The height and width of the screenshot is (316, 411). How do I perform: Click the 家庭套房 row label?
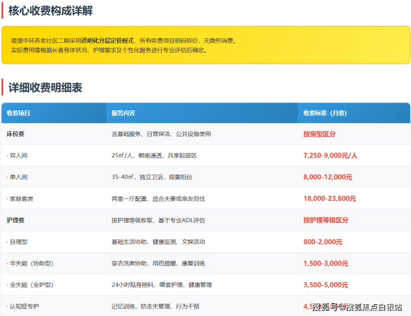coord(21,198)
